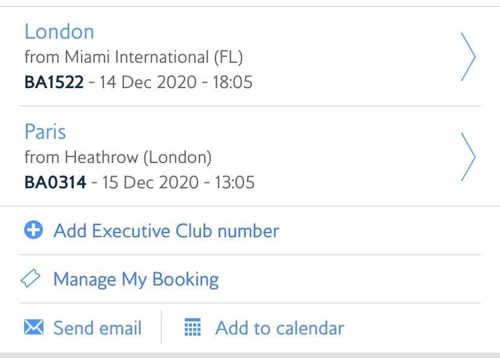500x358 pixels.
Task: Choose Send email option
Action: (97, 328)
